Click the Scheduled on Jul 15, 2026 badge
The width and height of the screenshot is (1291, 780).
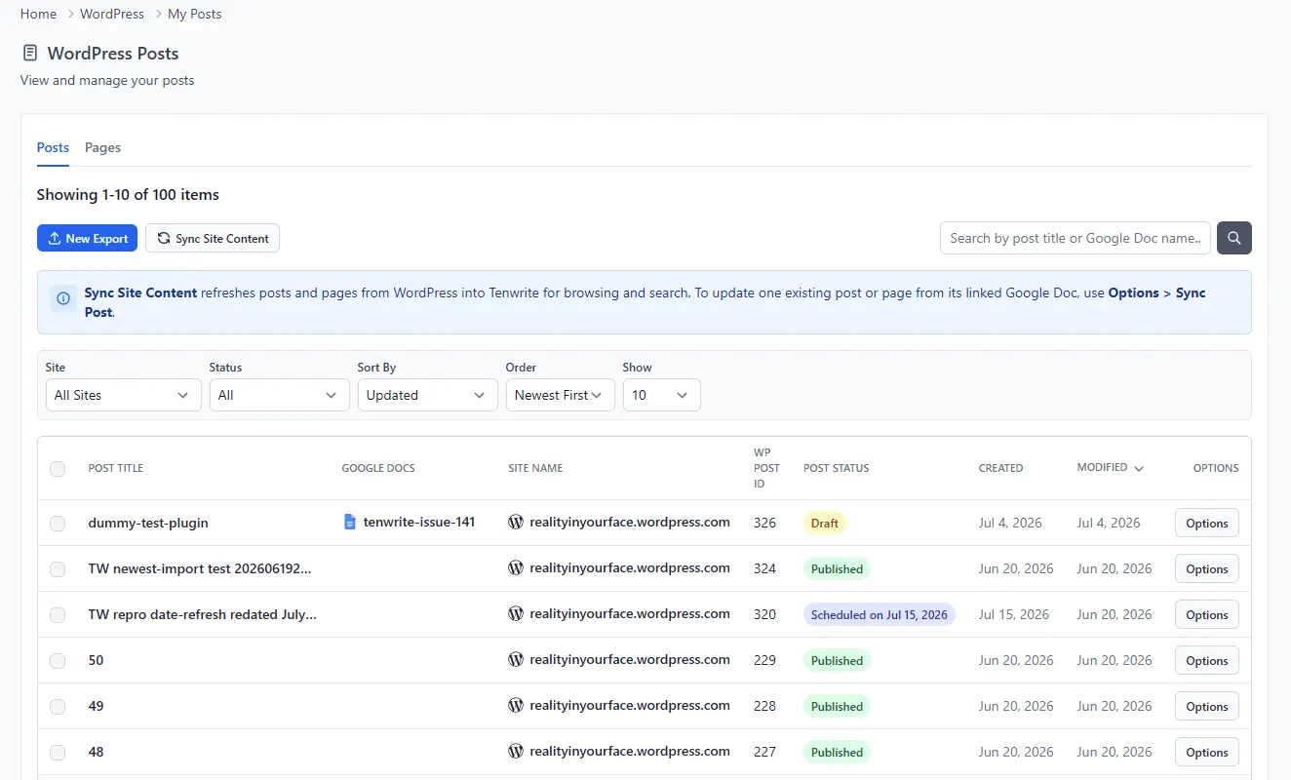click(880, 614)
